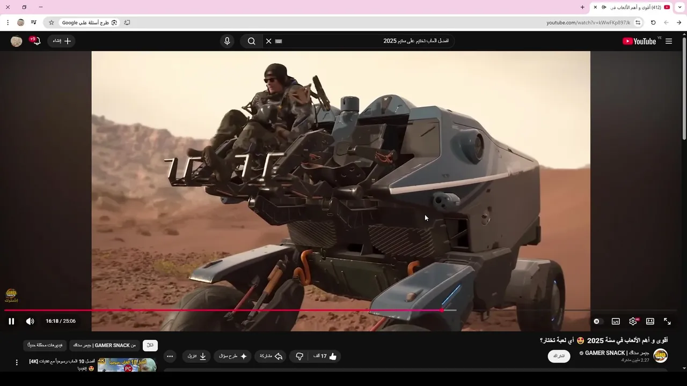Click the Share (مشاركة) button
The image size is (687, 386).
271,356
